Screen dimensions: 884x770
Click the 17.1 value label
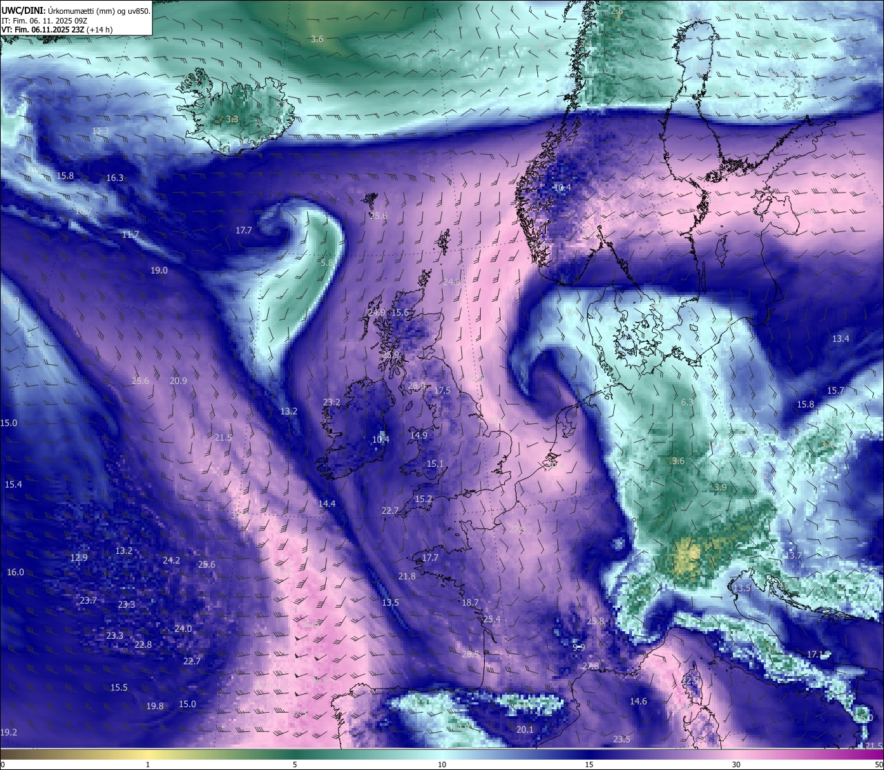point(816,654)
